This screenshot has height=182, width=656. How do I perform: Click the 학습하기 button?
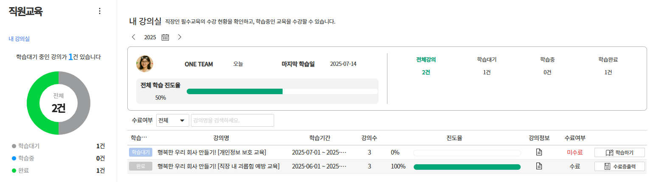(620, 152)
